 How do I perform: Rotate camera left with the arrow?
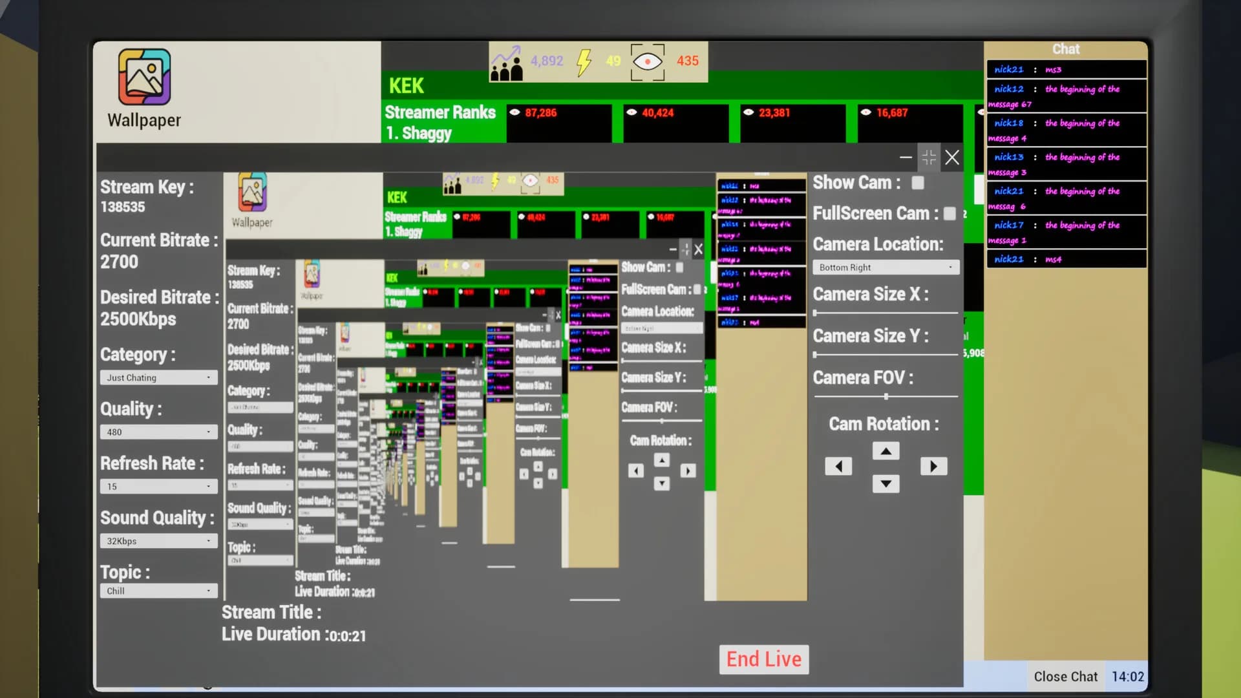838,466
